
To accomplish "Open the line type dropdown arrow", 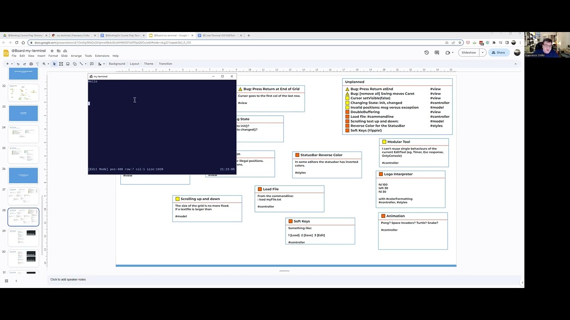I will tap(85, 64).
